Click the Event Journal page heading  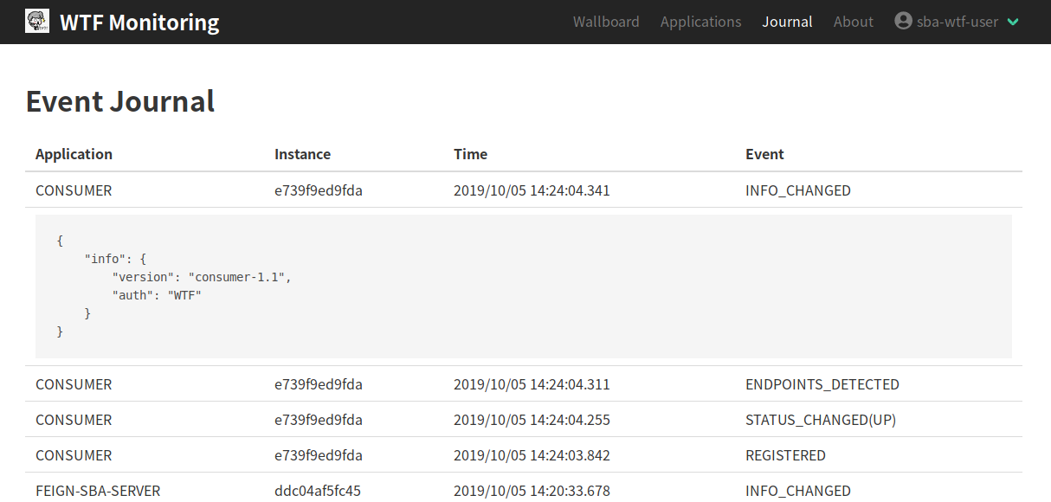coord(120,101)
